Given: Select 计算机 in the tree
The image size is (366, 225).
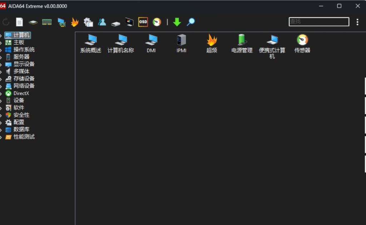Looking at the screenshot, I should click(18, 35).
